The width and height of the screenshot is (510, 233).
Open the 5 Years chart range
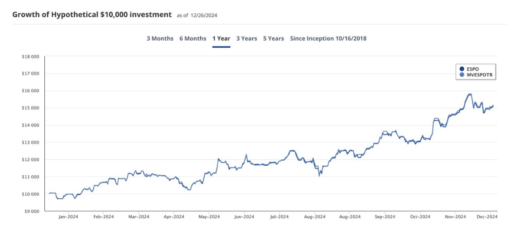(274, 38)
